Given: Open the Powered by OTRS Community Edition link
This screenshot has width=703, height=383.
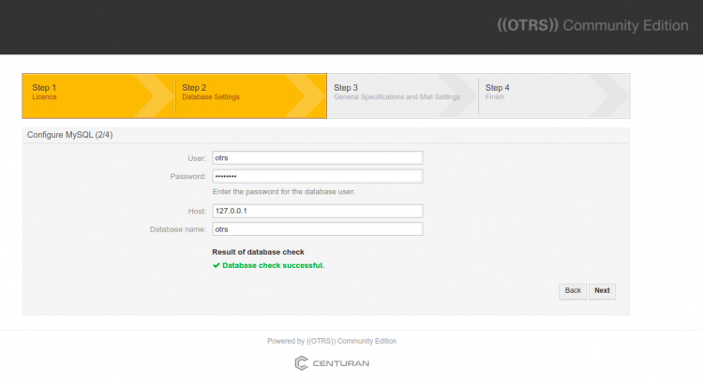Looking at the screenshot, I should tap(338, 341).
